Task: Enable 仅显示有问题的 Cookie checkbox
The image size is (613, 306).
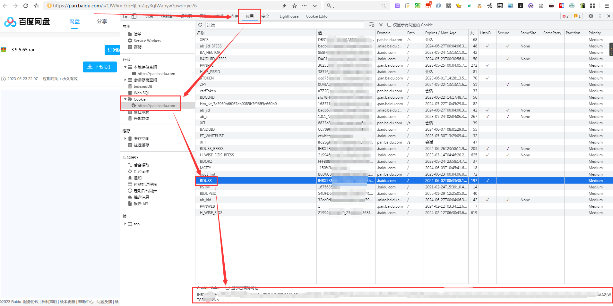Action: click(x=389, y=25)
